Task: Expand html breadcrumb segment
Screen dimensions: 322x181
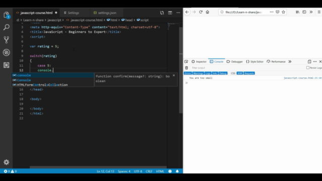Action: pyautogui.click(x=112, y=20)
